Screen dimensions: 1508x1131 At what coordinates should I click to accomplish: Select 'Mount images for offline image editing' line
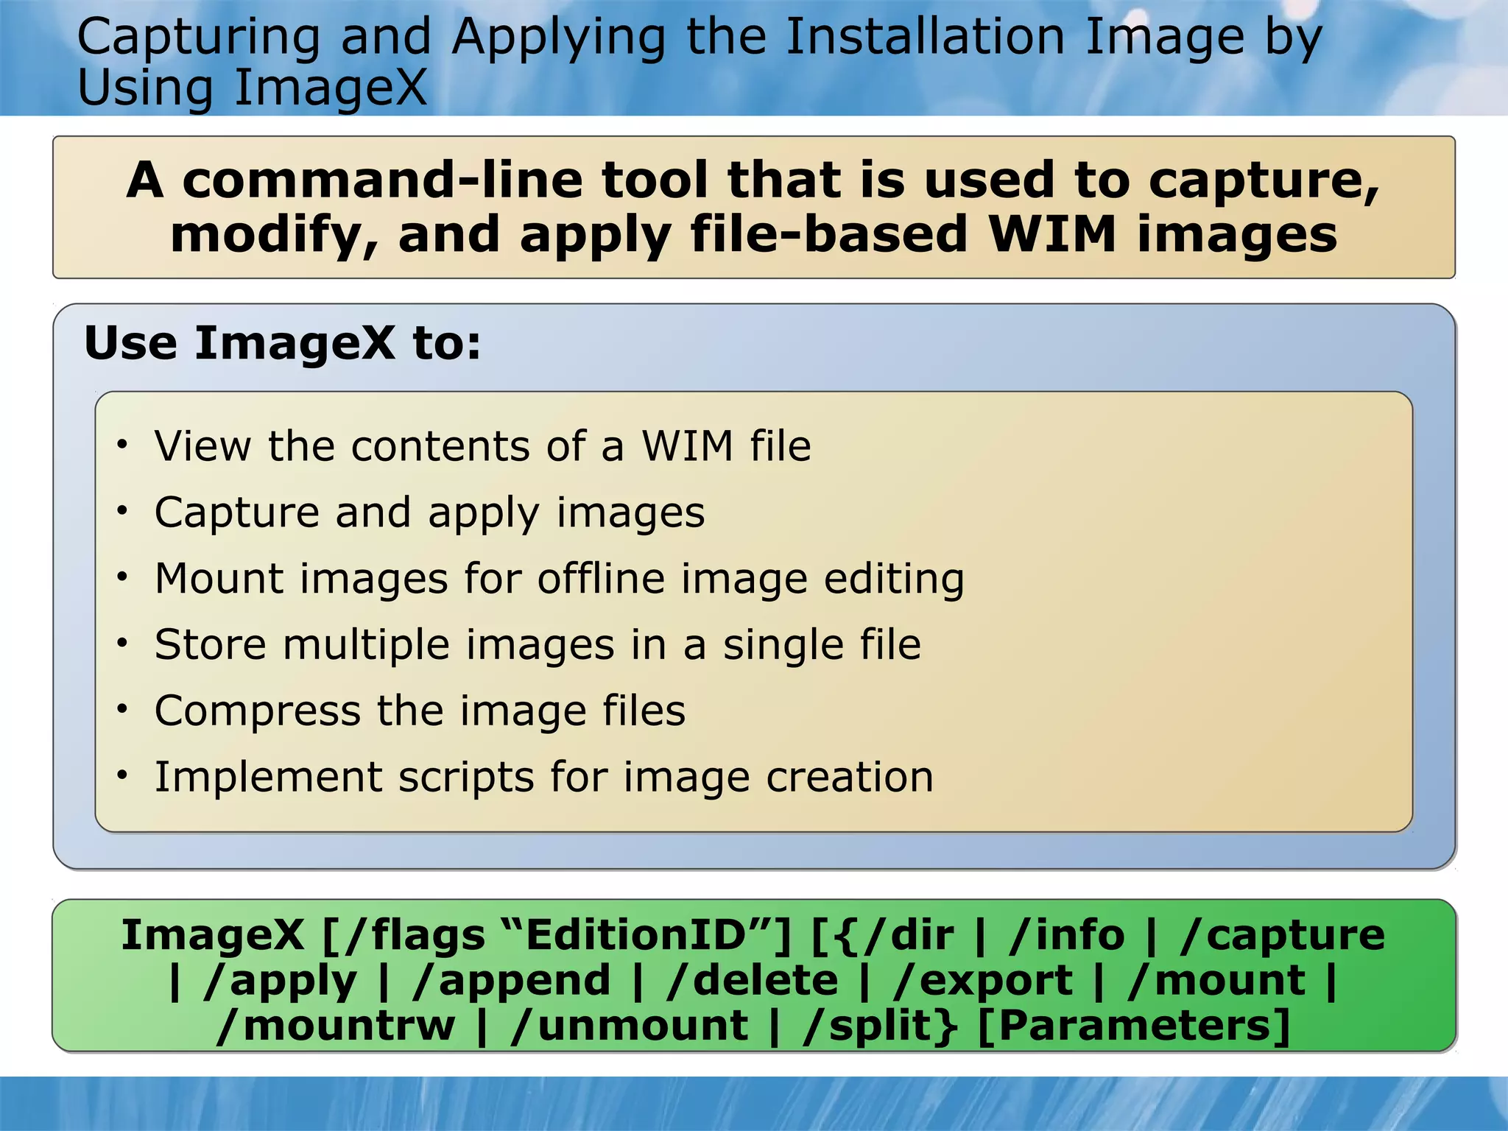(x=560, y=579)
